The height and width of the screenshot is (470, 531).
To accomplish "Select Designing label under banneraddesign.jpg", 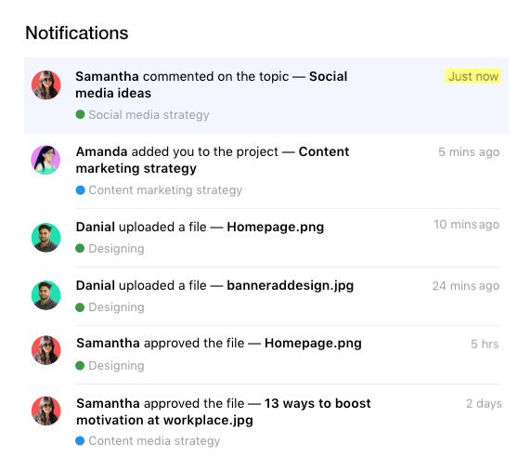I will point(116,307).
